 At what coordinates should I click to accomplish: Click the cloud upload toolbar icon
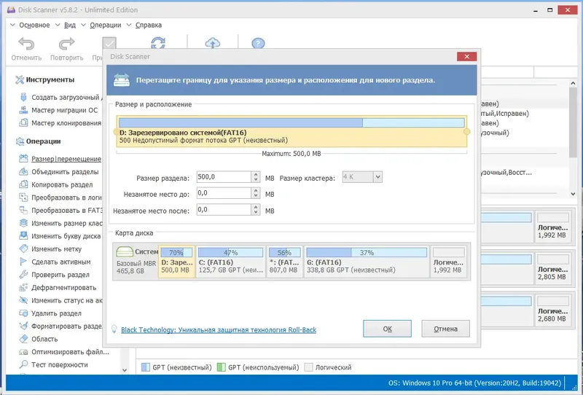[213, 43]
